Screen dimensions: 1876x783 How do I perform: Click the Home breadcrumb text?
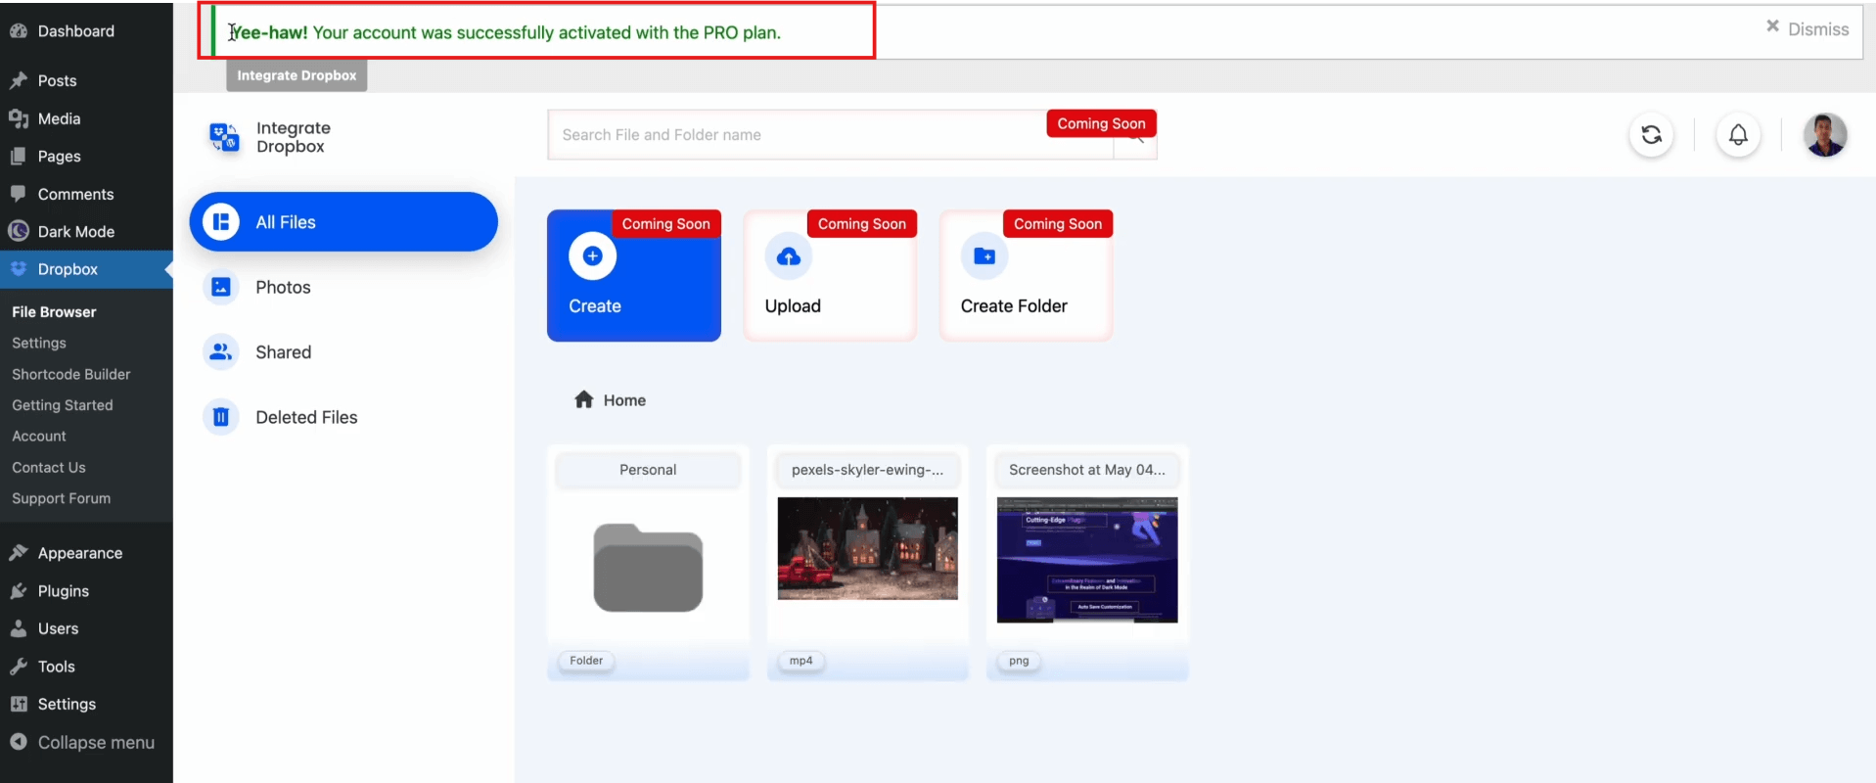point(624,400)
